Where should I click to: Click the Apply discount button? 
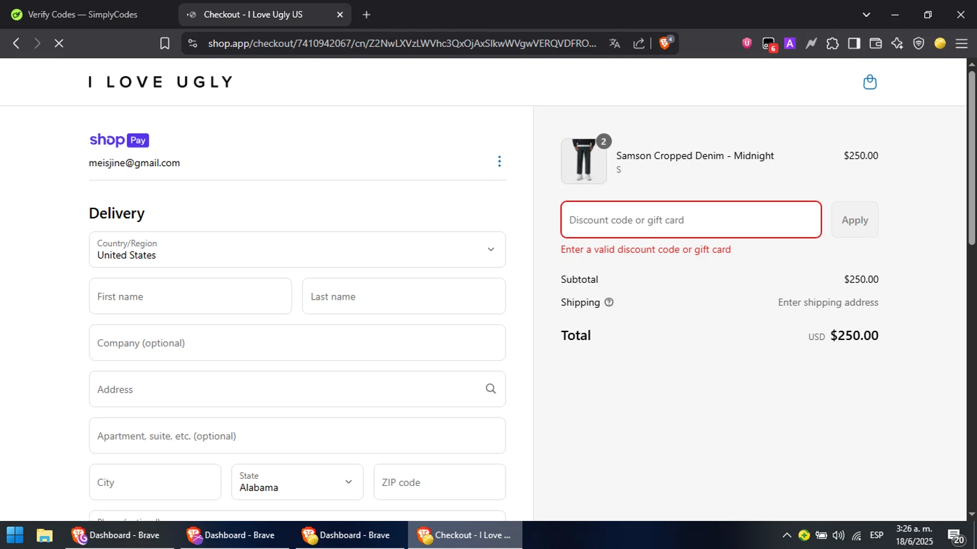(855, 220)
